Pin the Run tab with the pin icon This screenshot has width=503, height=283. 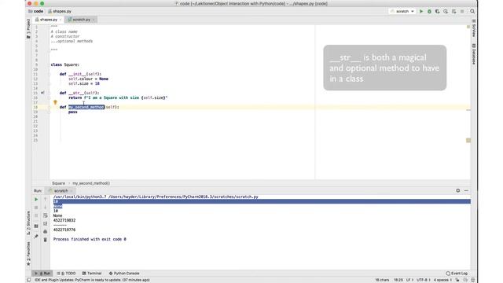click(36, 237)
